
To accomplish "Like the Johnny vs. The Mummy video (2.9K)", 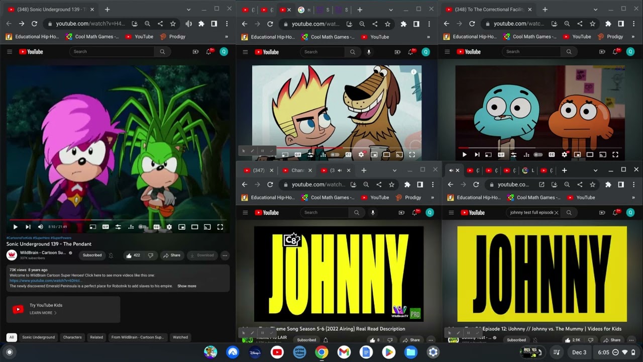I will click(573, 340).
